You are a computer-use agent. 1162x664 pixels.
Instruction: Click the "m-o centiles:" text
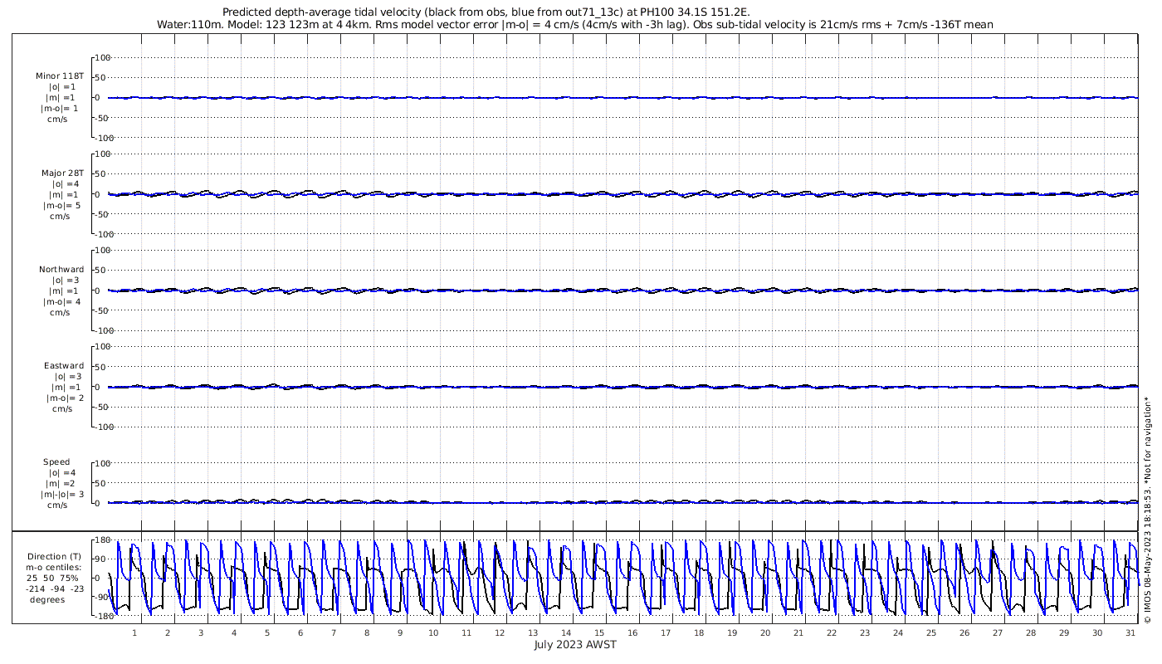point(54,567)
